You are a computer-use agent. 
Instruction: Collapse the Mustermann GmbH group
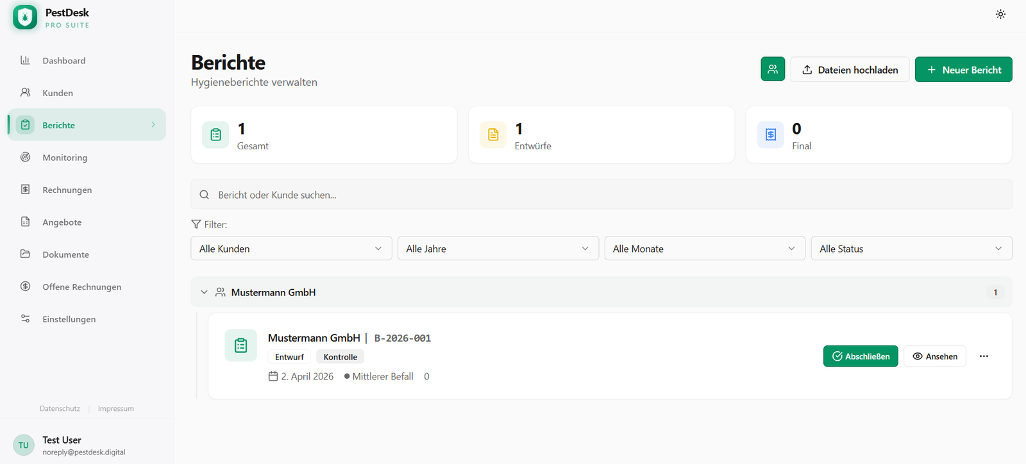pos(204,292)
